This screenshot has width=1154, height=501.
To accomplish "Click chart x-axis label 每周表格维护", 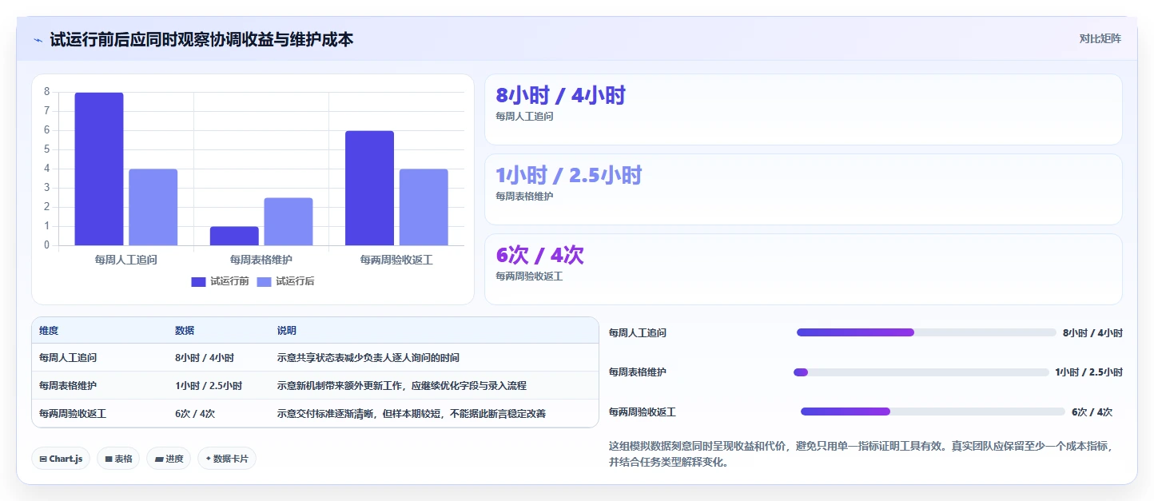I will click(x=261, y=260).
